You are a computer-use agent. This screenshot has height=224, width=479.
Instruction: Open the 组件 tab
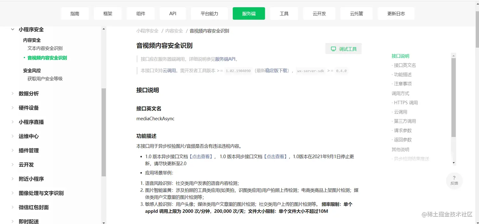[141, 14]
